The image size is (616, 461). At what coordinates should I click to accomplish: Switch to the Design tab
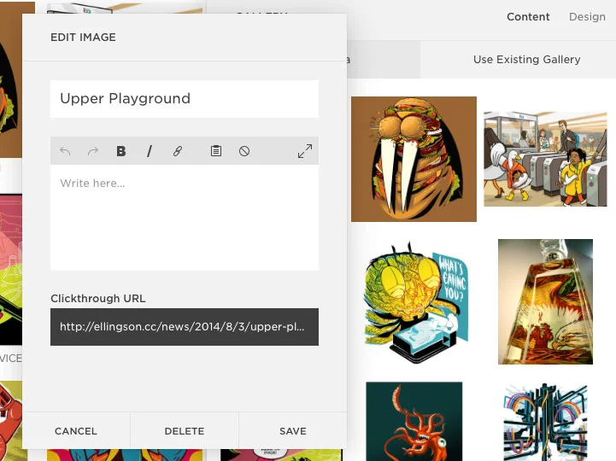click(587, 17)
